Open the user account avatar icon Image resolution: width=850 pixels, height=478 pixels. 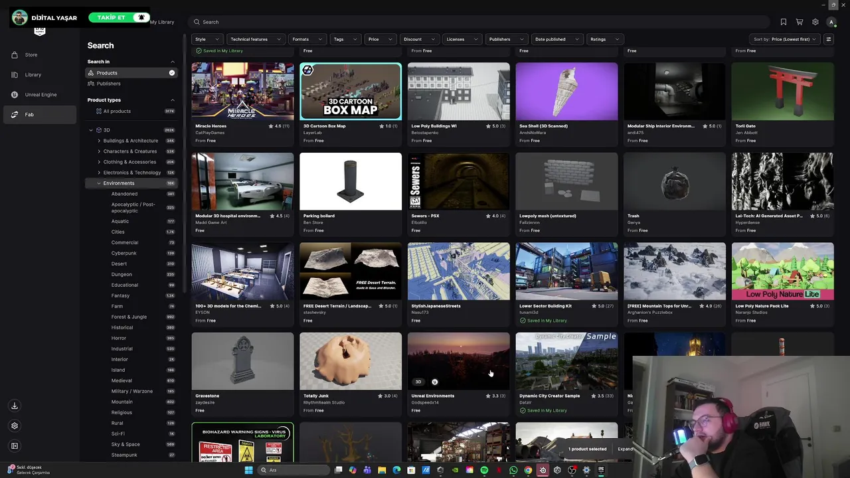pos(831,22)
